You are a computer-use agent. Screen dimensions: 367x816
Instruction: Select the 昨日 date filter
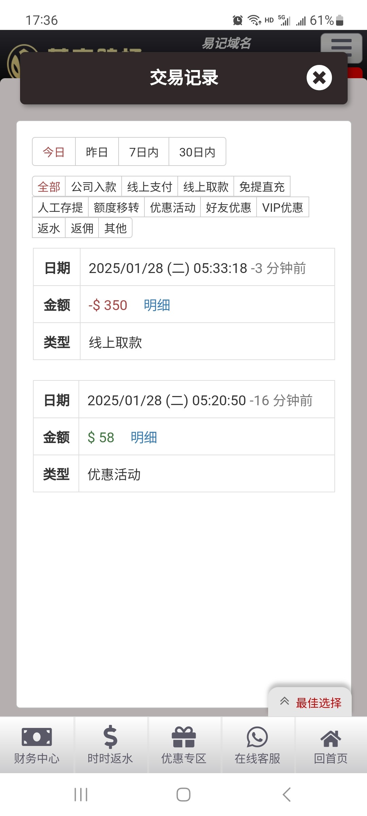tap(97, 152)
